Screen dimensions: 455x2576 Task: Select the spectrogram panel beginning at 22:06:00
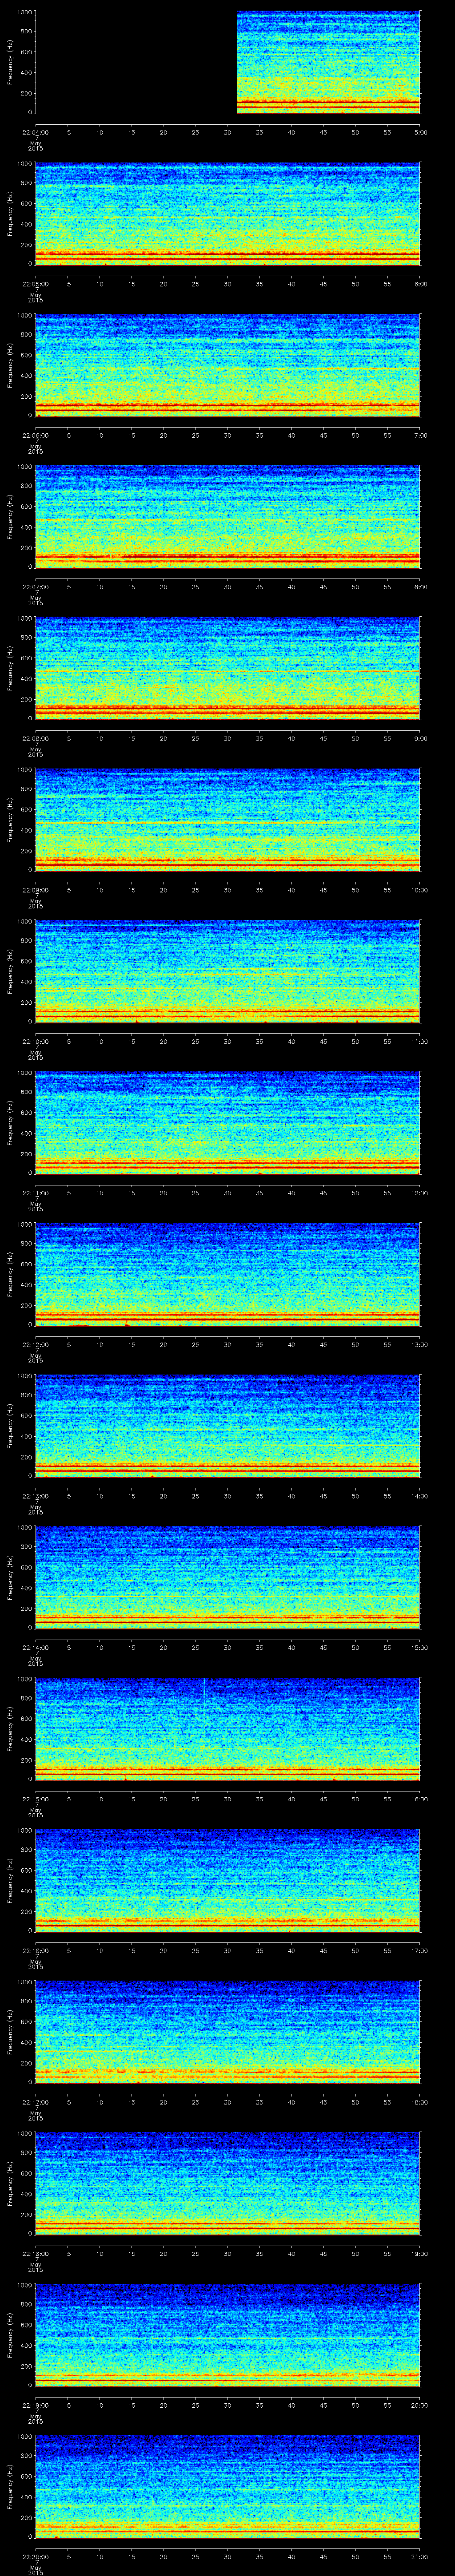click(228, 365)
